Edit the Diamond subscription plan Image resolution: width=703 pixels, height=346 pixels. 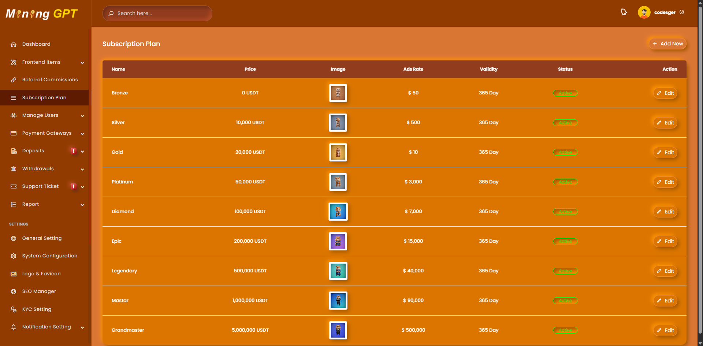coord(665,212)
